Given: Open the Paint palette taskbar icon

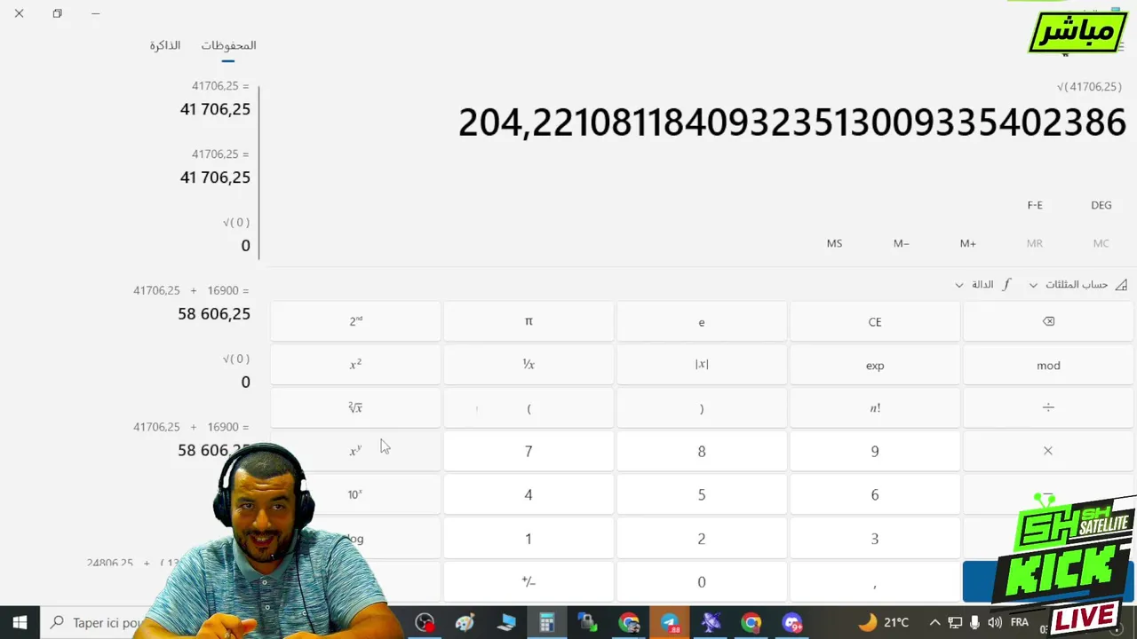Looking at the screenshot, I should point(465,623).
